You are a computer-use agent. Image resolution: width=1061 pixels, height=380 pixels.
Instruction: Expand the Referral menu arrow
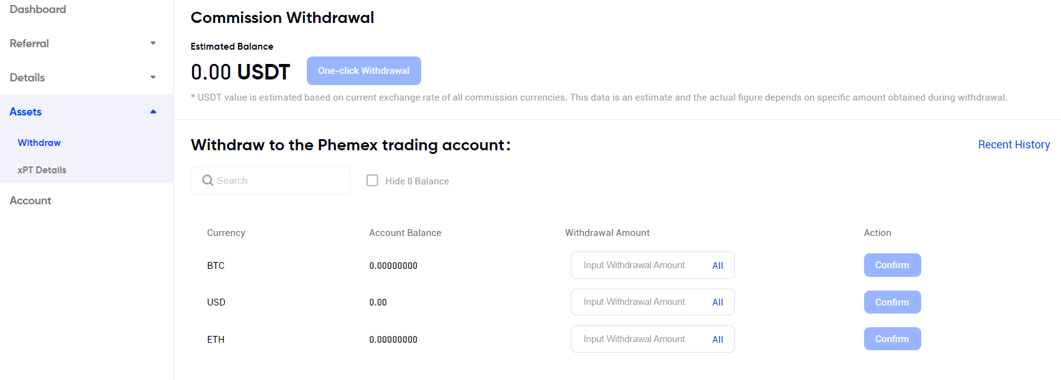tap(153, 43)
